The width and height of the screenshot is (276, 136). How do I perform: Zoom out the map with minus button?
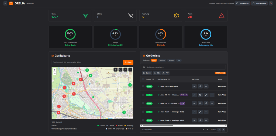click(54, 73)
